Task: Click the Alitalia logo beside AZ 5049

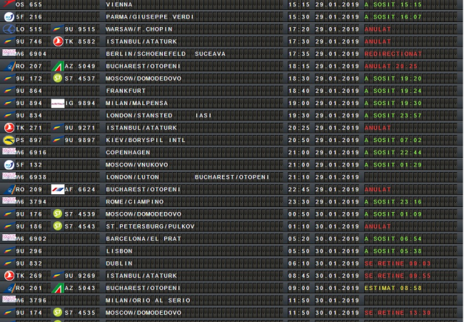Action: click(x=58, y=66)
